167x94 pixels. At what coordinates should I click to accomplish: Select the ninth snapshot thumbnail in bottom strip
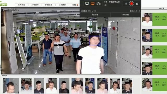coord(115,86)
